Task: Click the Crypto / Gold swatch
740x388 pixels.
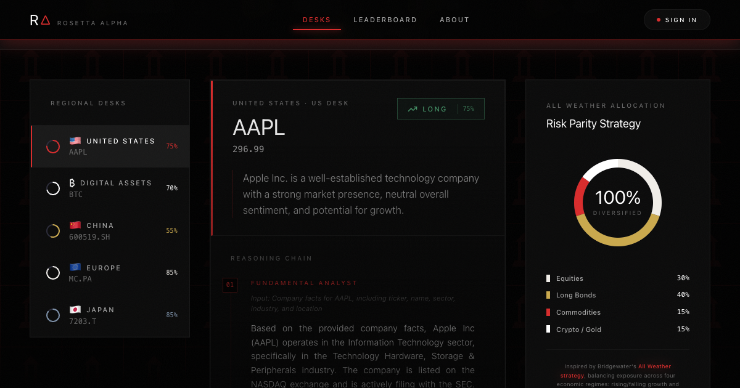Action: (548, 329)
